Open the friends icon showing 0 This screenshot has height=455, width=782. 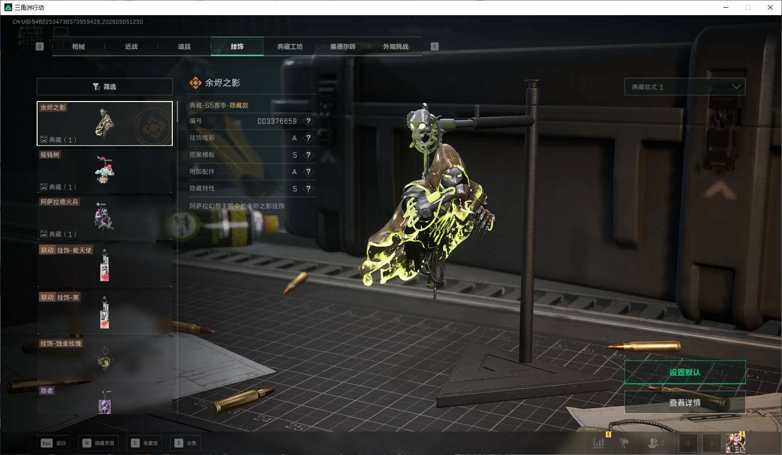coord(656,443)
